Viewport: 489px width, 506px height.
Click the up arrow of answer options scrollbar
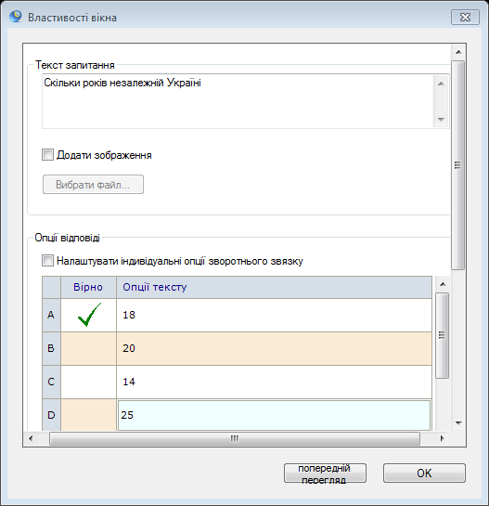click(443, 284)
